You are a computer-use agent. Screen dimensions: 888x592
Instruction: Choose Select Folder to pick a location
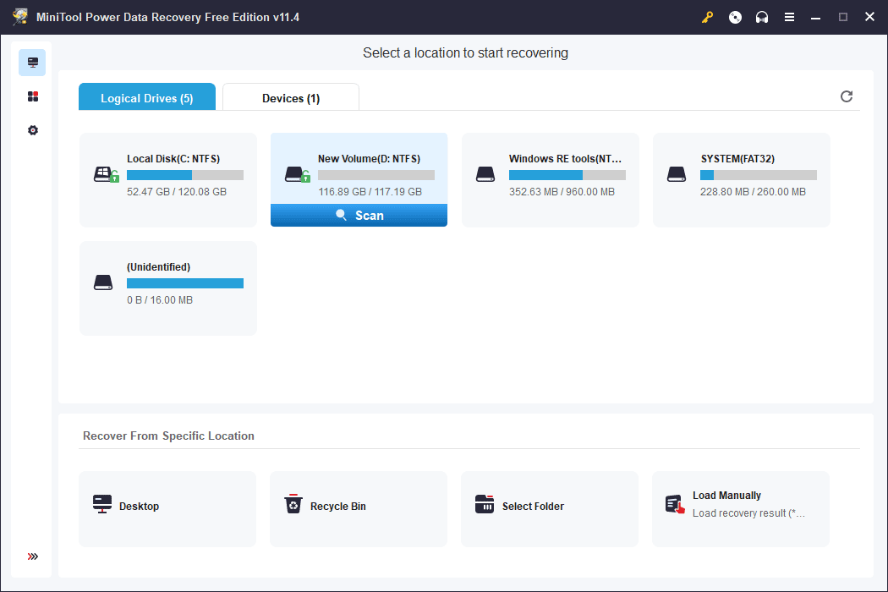point(549,506)
